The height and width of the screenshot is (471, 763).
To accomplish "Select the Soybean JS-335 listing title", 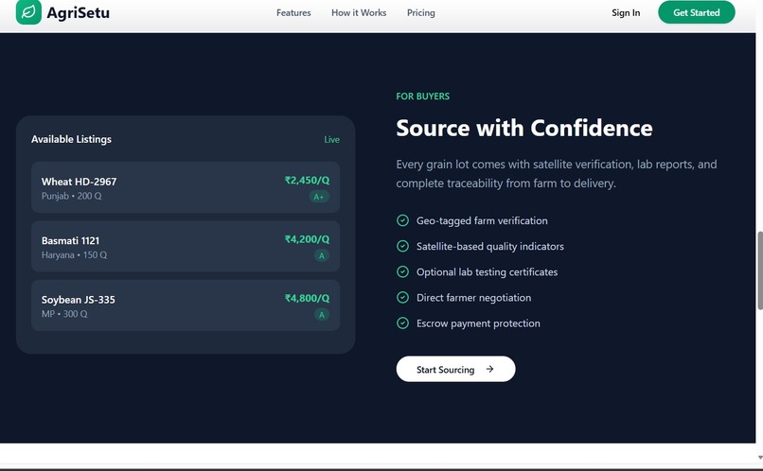I will 78,300.
